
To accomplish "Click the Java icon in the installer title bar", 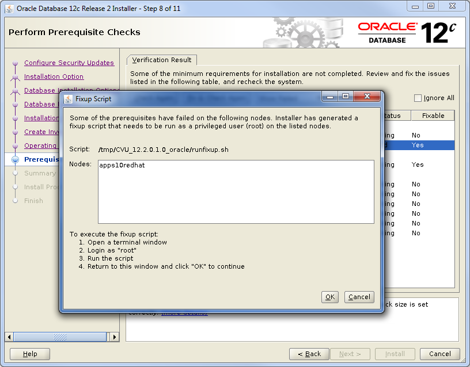I will pos(9,9).
